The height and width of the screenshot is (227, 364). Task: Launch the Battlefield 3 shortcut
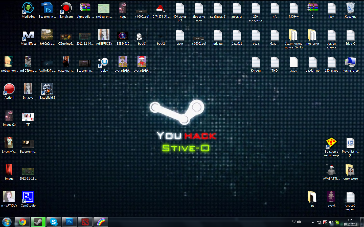tap(47, 91)
